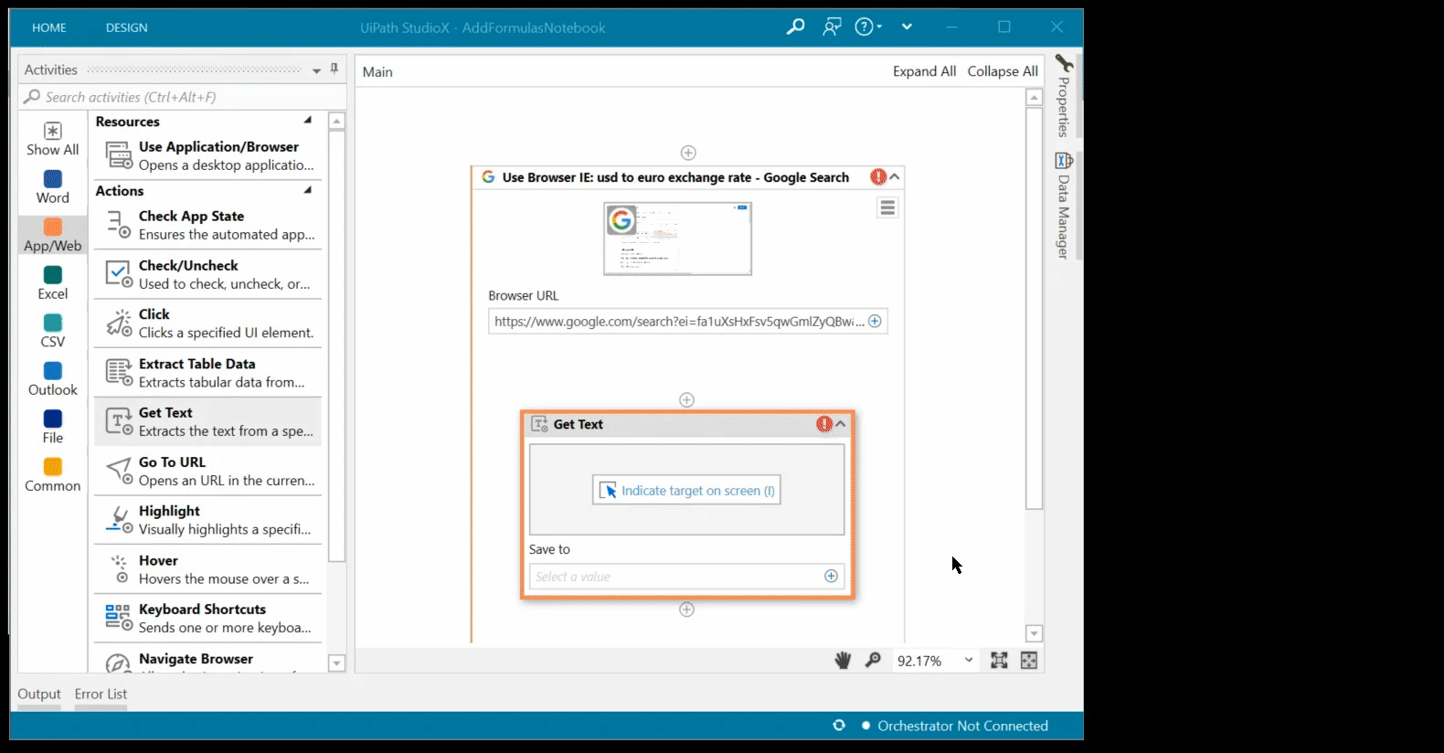Viewport: 1444px width, 753px height.
Task: Filter activities by Outlook
Action: 53,379
